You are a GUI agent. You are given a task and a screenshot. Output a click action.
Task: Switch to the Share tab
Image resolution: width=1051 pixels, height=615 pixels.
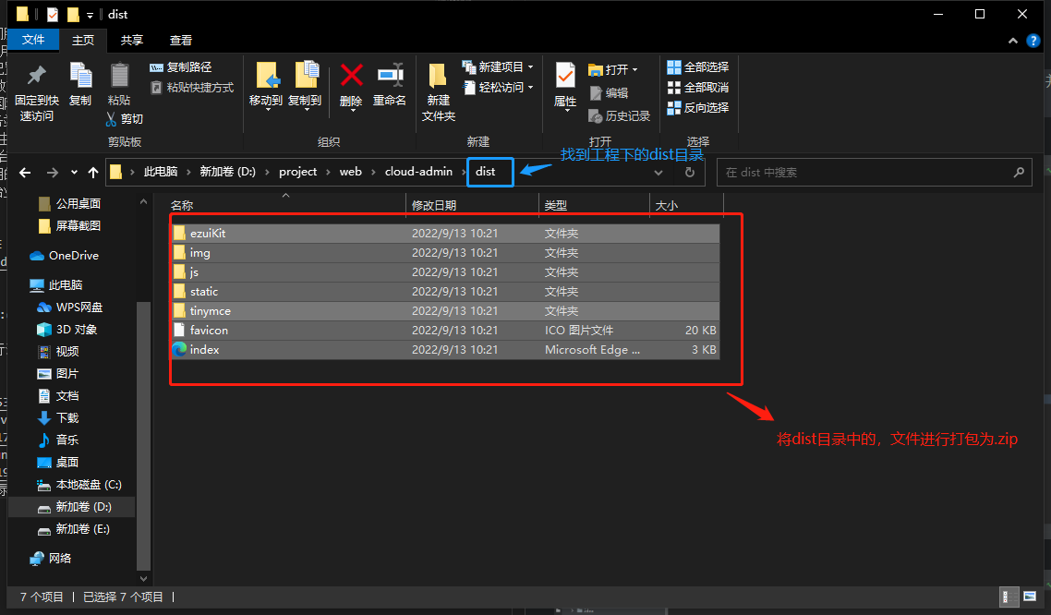pos(132,41)
